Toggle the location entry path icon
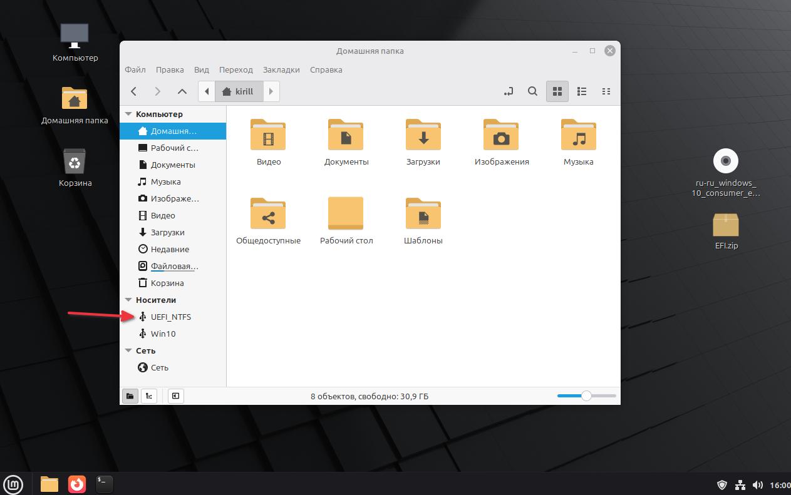791x495 pixels. tap(509, 91)
